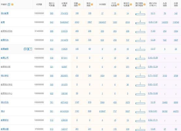Open keyword link 培训机构
Viewport: 181px width, 131px height.
[x=5, y=103]
